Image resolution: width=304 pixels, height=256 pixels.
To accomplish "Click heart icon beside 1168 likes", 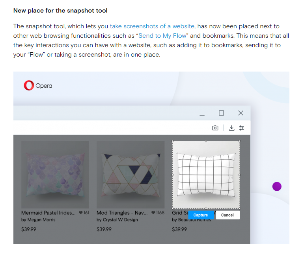I will click(153, 213).
